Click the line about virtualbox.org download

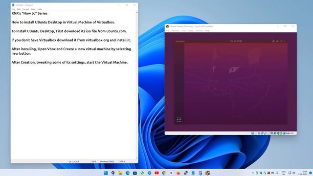[71, 40]
